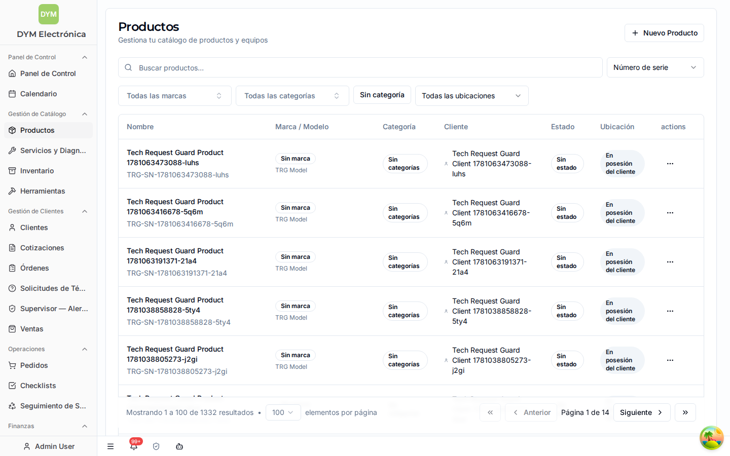Open notifications bell with 99+ badge

click(134, 446)
